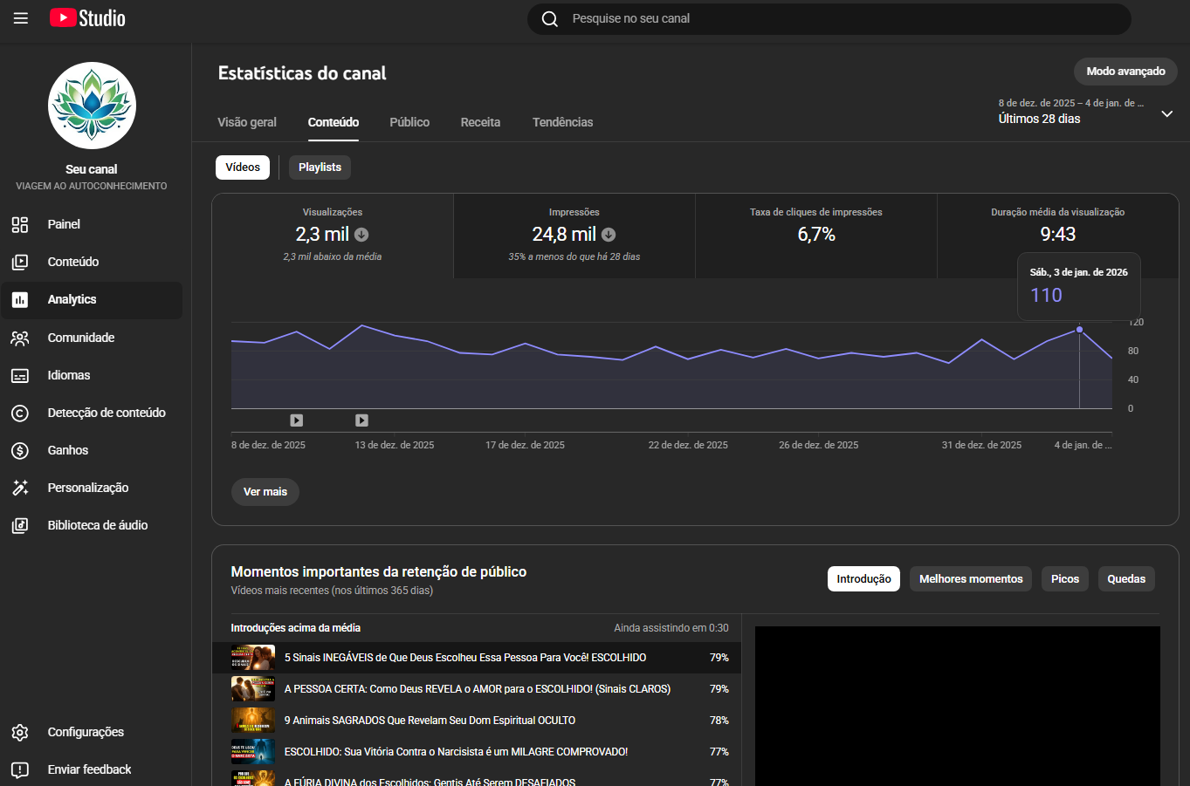Open video ESCOLHIDO: Sua Vitória row
The width and height of the screenshot is (1190, 786).
pyautogui.click(x=477, y=752)
